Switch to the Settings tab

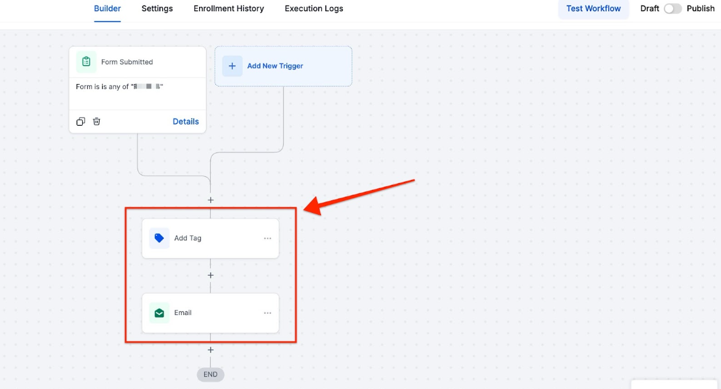pyautogui.click(x=157, y=9)
